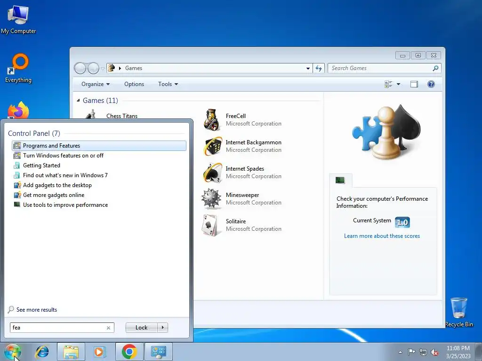The height and width of the screenshot is (361, 482).
Task: Open Options in Games toolbar
Action: pyautogui.click(x=134, y=84)
